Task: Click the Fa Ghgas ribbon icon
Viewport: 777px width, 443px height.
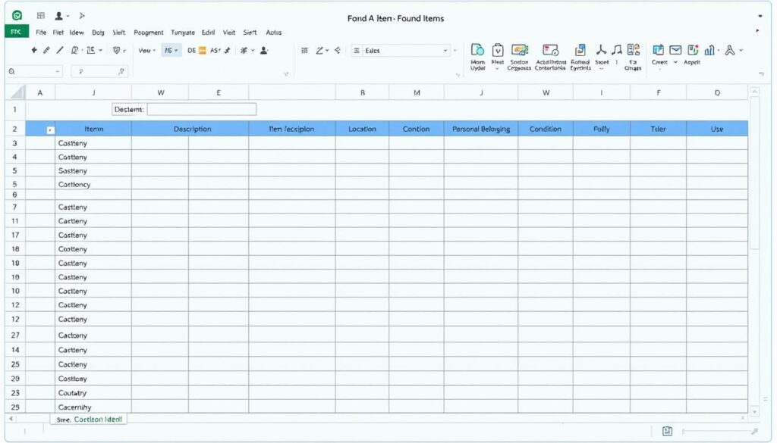Action: 634,57
